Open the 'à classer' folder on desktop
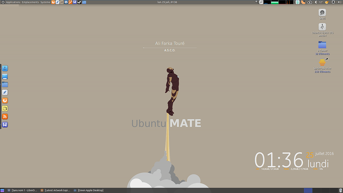343x193 pixels. click(322, 45)
